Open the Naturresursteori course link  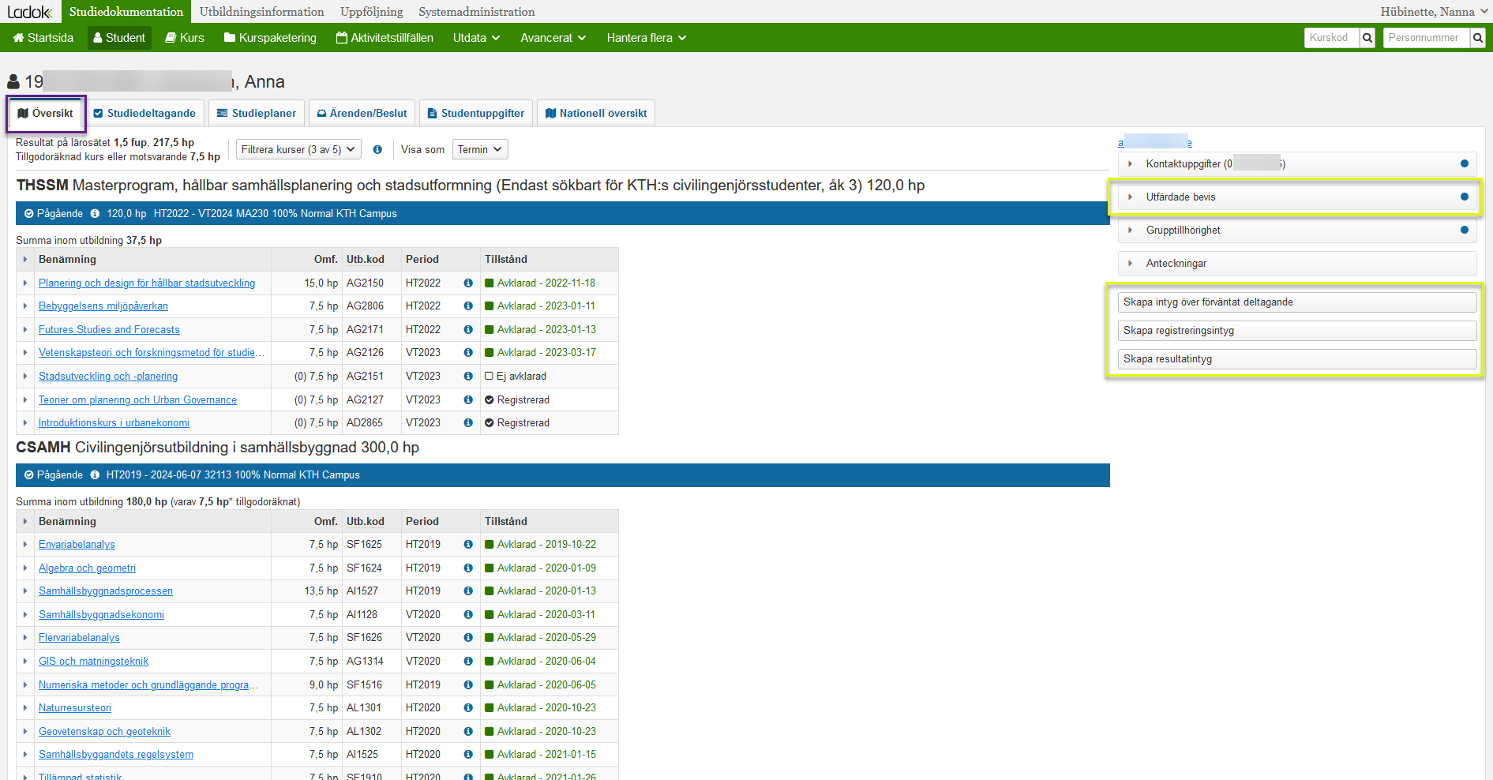(x=75, y=708)
